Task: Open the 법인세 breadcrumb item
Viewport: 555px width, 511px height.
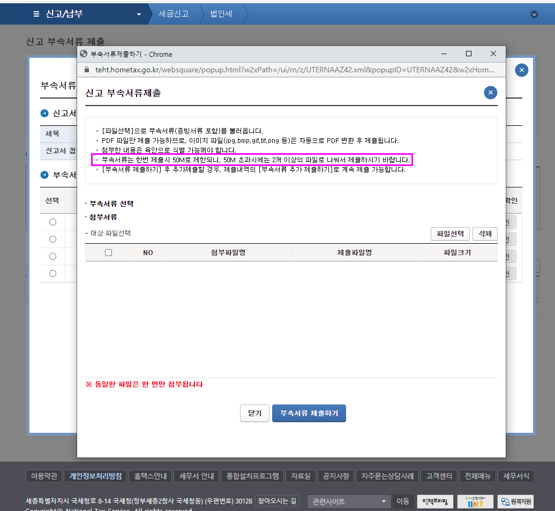Action: (x=221, y=14)
